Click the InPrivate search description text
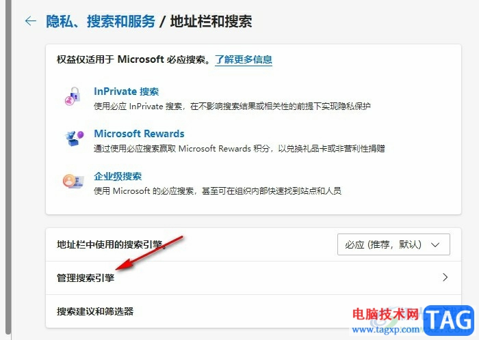Image resolution: width=479 pixels, height=340 pixels. pyautogui.click(x=232, y=107)
